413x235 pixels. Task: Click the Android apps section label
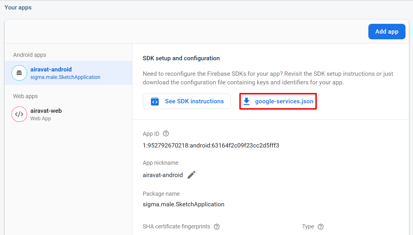tap(30, 55)
